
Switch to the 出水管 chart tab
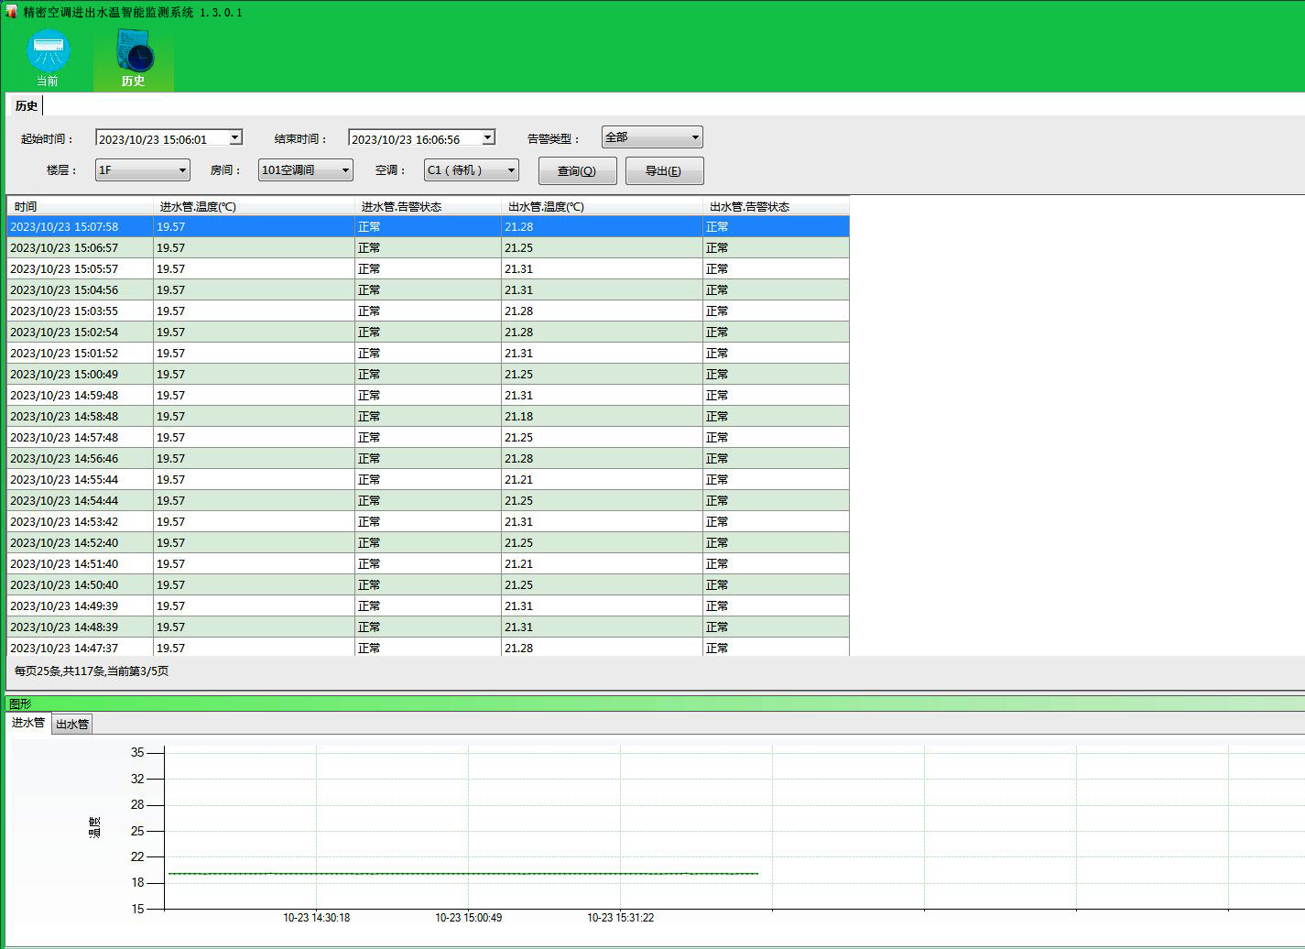pos(72,725)
